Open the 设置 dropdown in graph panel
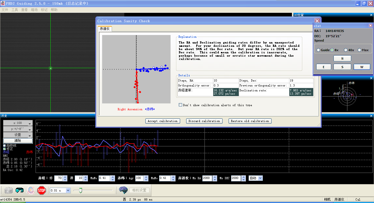The width and height of the screenshot is (374, 203). (18, 135)
